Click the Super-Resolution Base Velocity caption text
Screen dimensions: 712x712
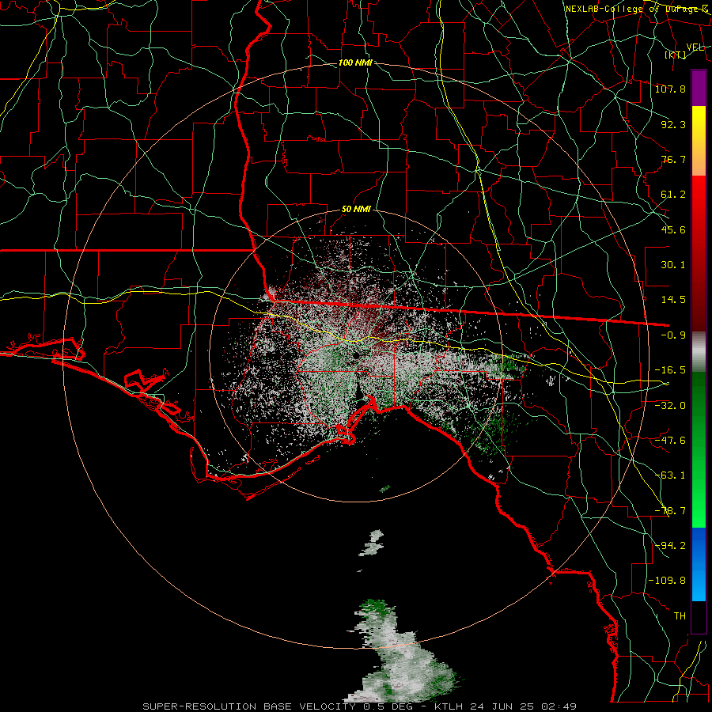click(359, 706)
